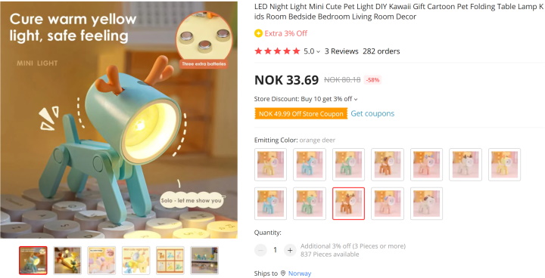Click the quantity number field
Screen dimensions: 545x278
(275, 250)
